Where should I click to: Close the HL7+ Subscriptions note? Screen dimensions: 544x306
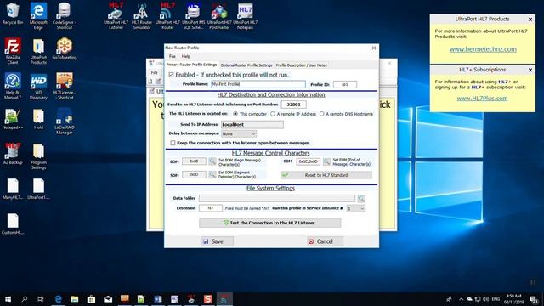point(530,70)
